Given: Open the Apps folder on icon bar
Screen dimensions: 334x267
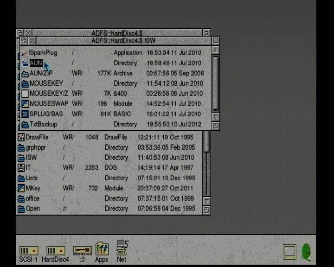Looking at the screenshot, I should (x=102, y=248).
